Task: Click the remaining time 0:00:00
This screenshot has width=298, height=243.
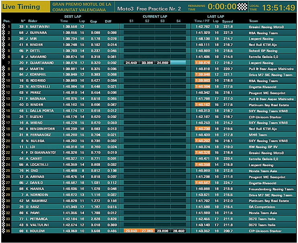Action: [222, 7]
